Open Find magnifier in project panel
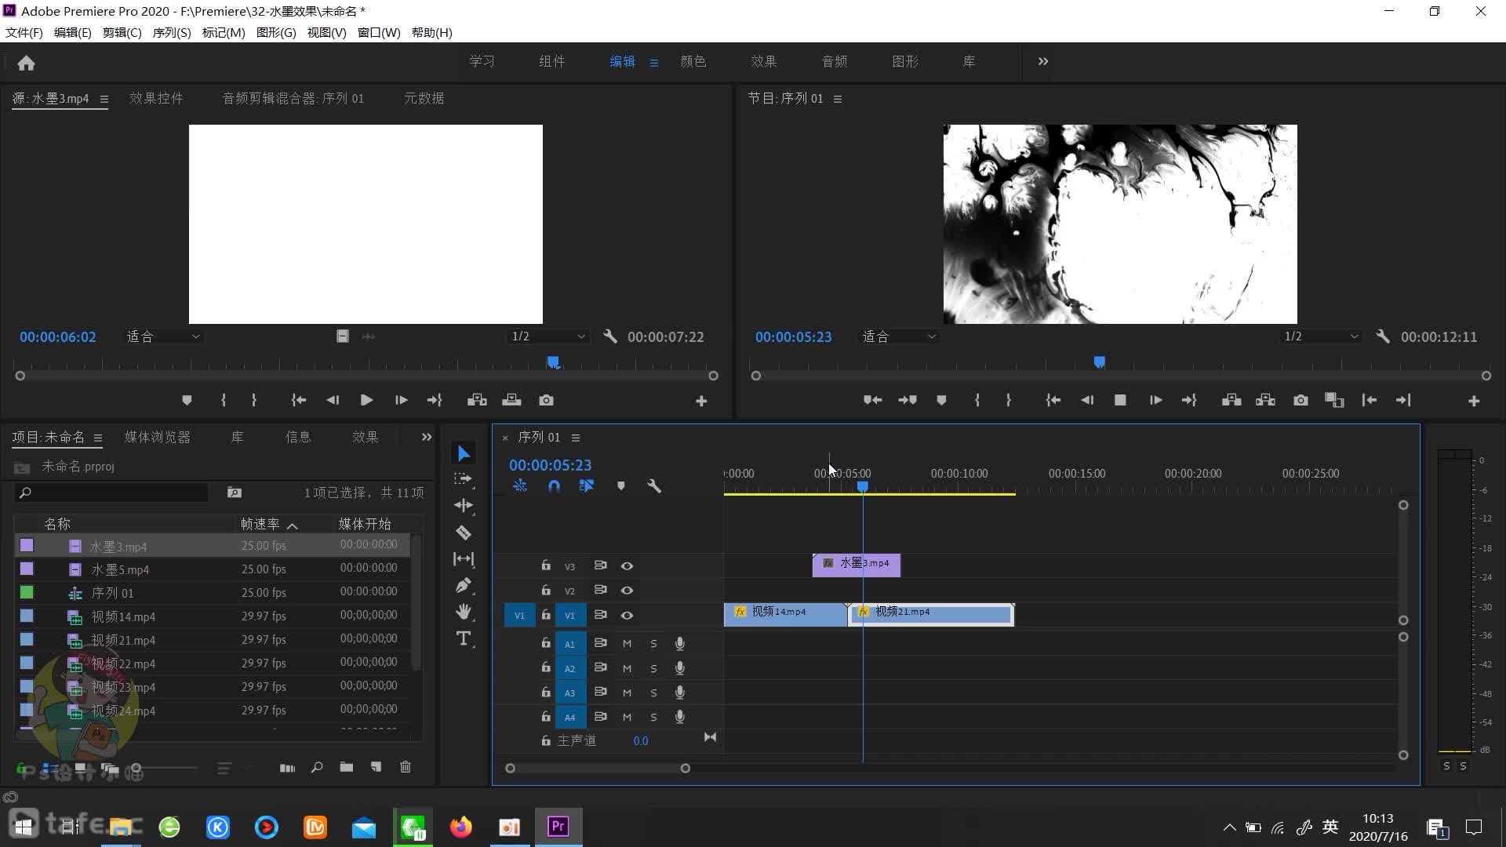The image size is (1506, 847). [317, 767]
